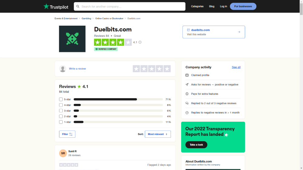Click the '84 total' text

click(64, 92)
